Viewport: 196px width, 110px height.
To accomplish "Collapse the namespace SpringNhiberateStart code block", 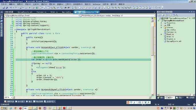I will point(15,30).
